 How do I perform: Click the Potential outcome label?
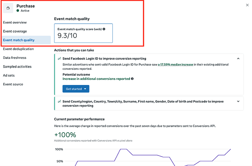click(x=76, y=74)
